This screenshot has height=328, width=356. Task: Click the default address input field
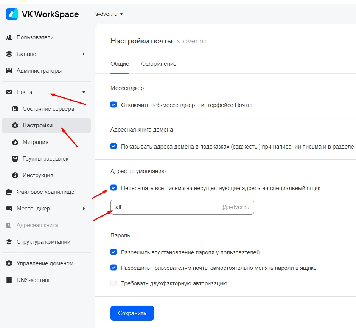point(182,207)
